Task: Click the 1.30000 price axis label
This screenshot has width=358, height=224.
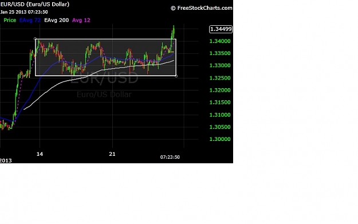Action: [x=220, y=139]
